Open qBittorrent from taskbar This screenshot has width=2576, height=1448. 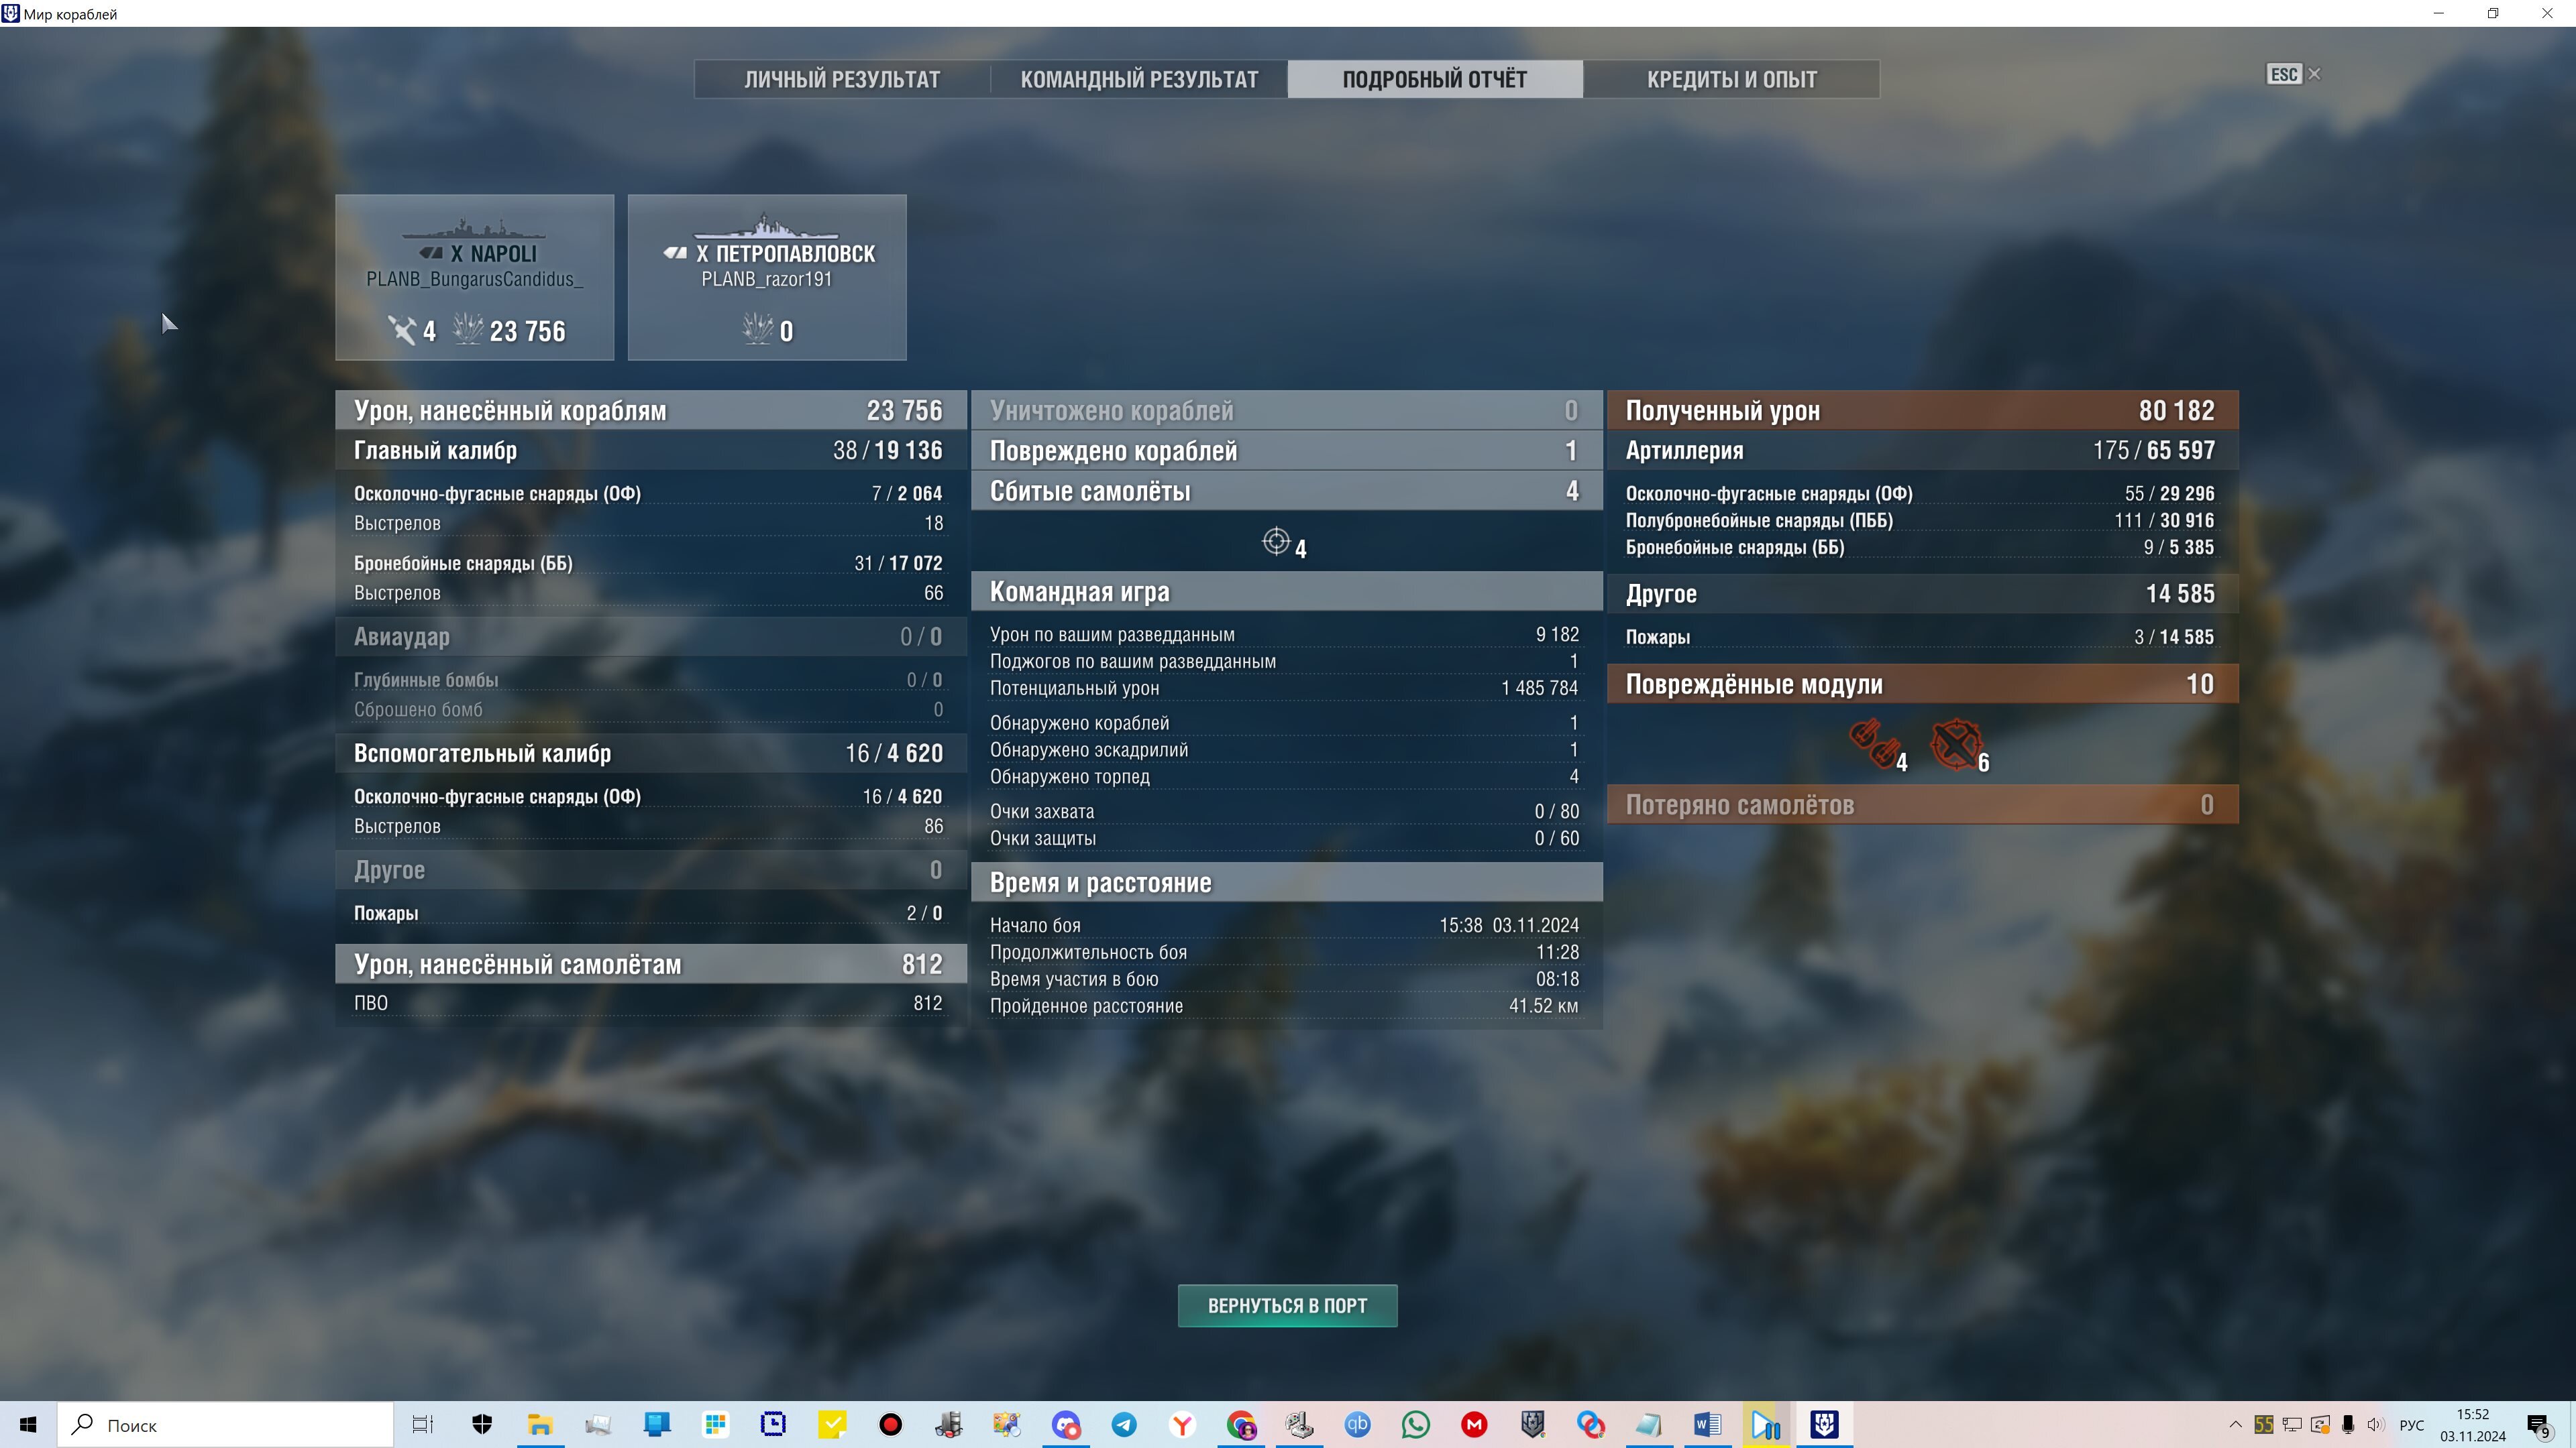pyautogui.click(x=1357, y=1424)
